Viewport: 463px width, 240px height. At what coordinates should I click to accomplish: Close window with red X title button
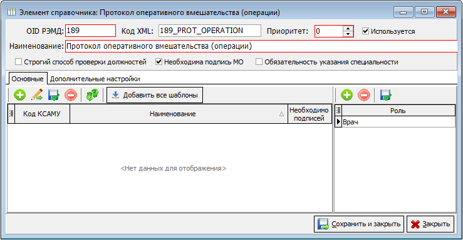[446, 12]
